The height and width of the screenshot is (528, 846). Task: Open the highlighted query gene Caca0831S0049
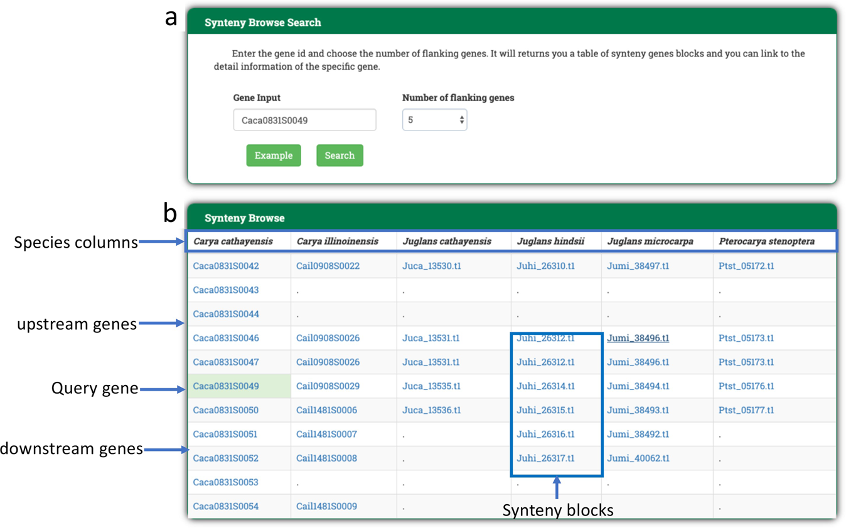point(226,386)
